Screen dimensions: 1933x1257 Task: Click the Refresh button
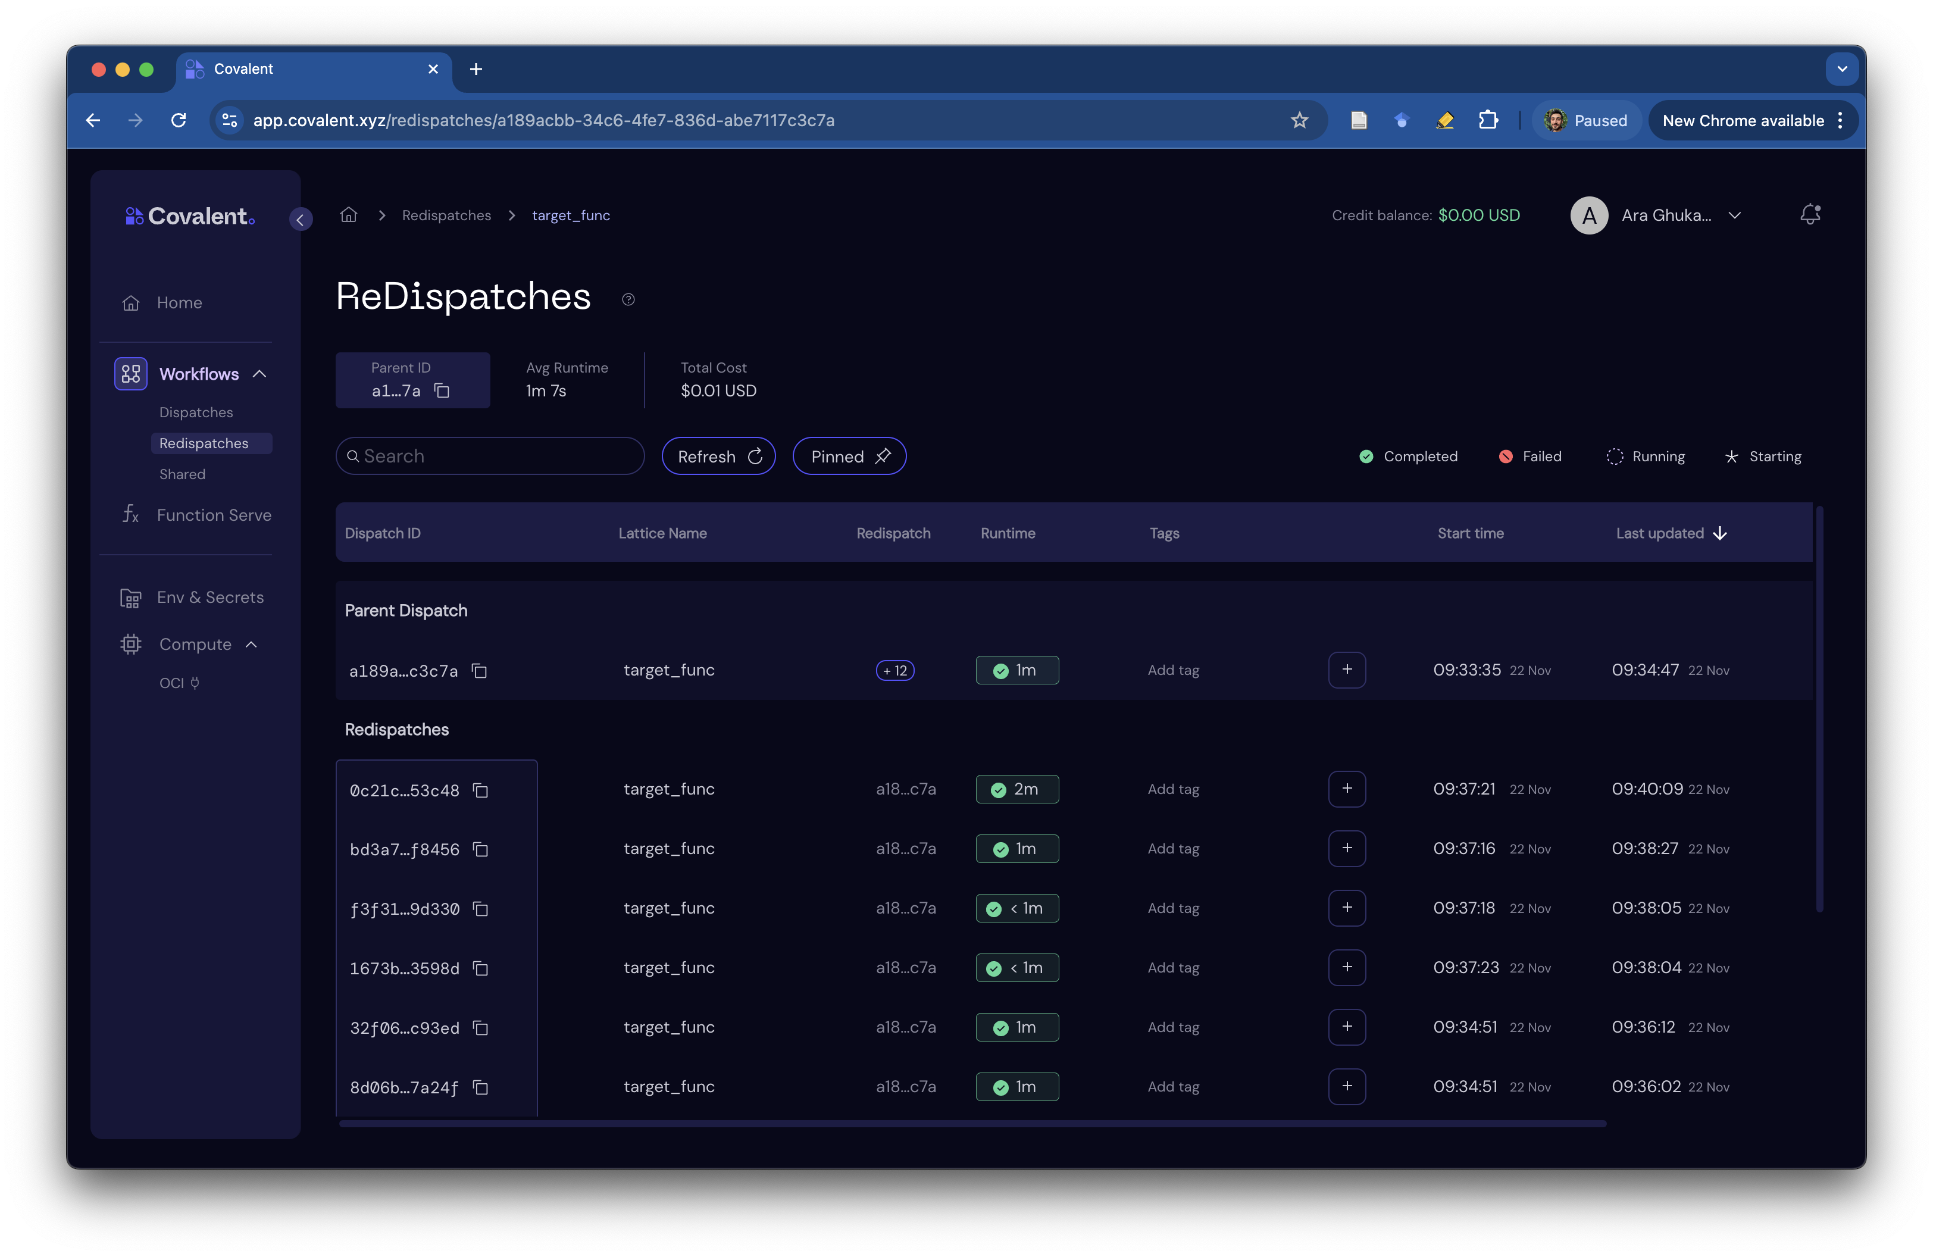(718, 455)
